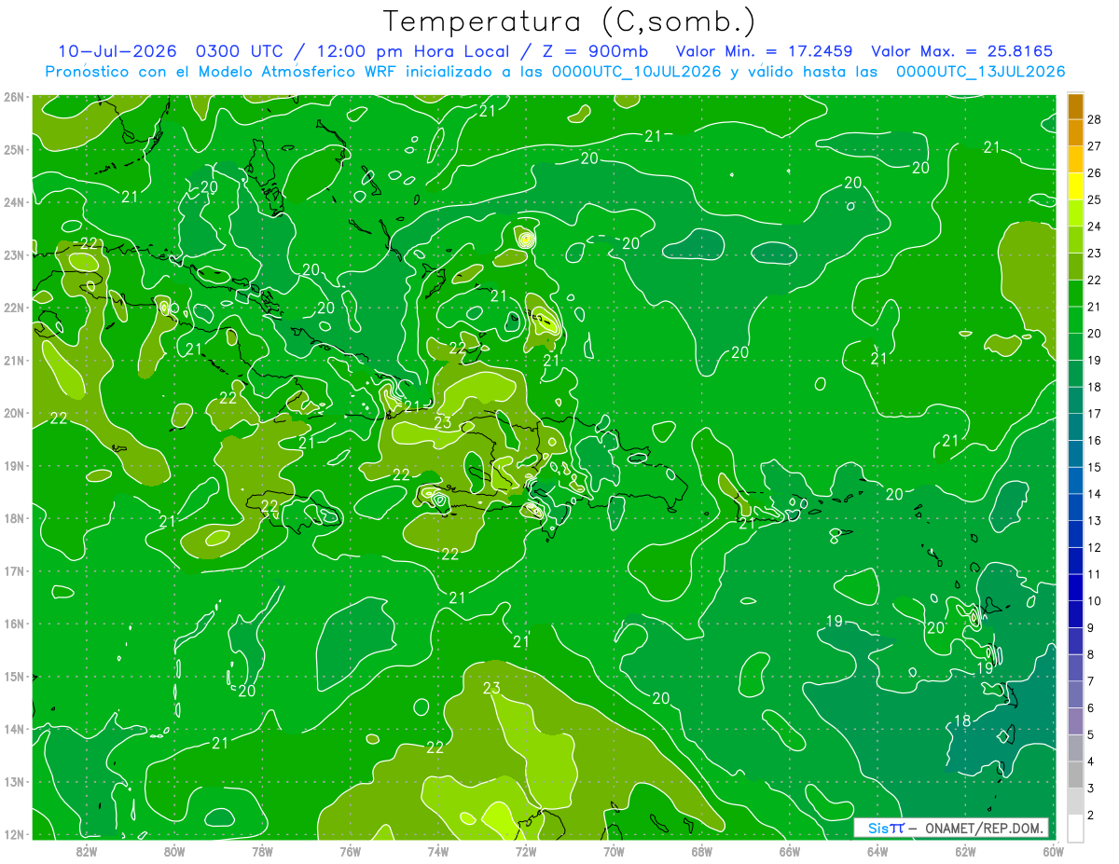This screenshot has height=864, width=1119.
Task: Click longitude axis label '60W'
Action: click(x=1053, y=850)
